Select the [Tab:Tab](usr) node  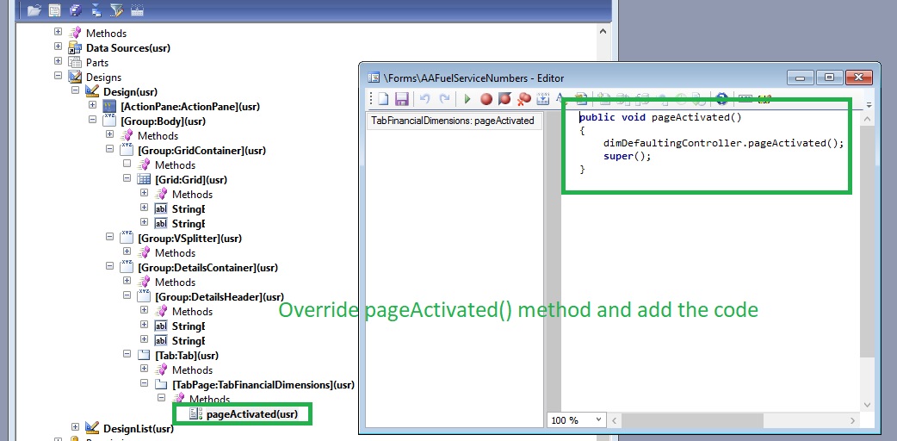[x=187, y=356]
